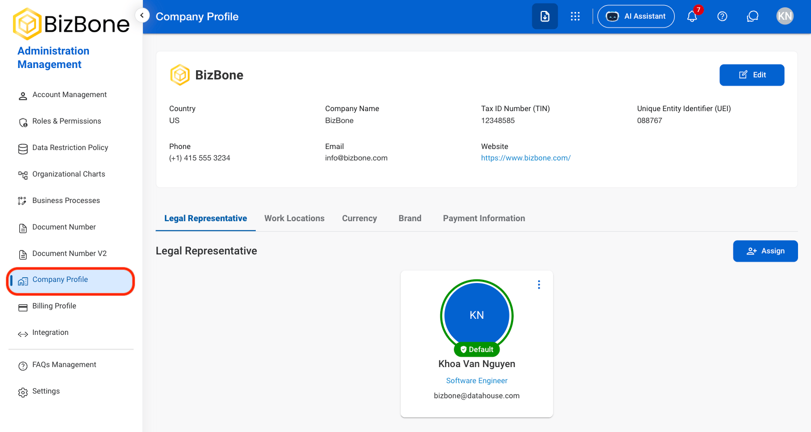Image resolution: width=811 pixels, height=432 pixels.
Task: Click the KN avatar on representative card
Action: [x=477, y=316]
